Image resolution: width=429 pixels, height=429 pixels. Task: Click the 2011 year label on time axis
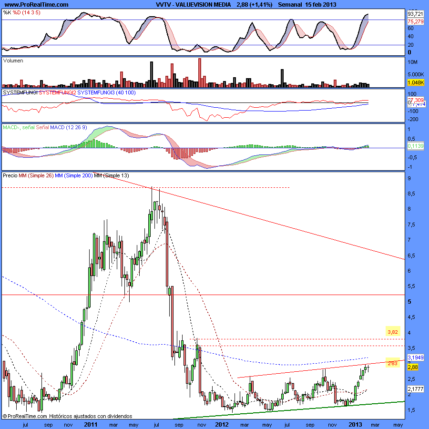tap(91, 425)
